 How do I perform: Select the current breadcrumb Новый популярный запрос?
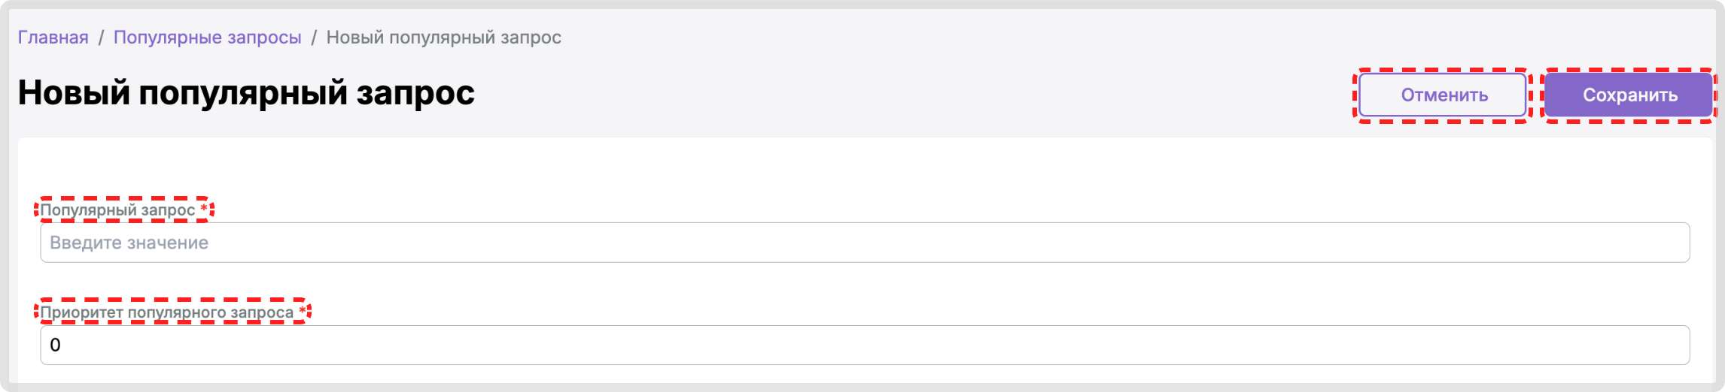pyautogui.click(x=443, y=38)
